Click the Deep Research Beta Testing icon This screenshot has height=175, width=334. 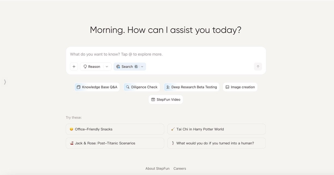pos(168,87)
